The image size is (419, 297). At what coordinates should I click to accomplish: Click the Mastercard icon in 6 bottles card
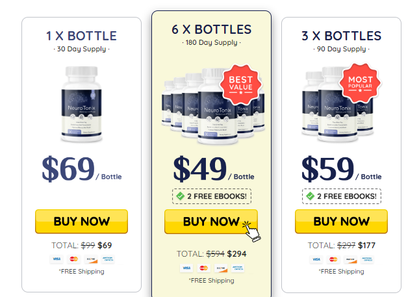tap(203, 268)
